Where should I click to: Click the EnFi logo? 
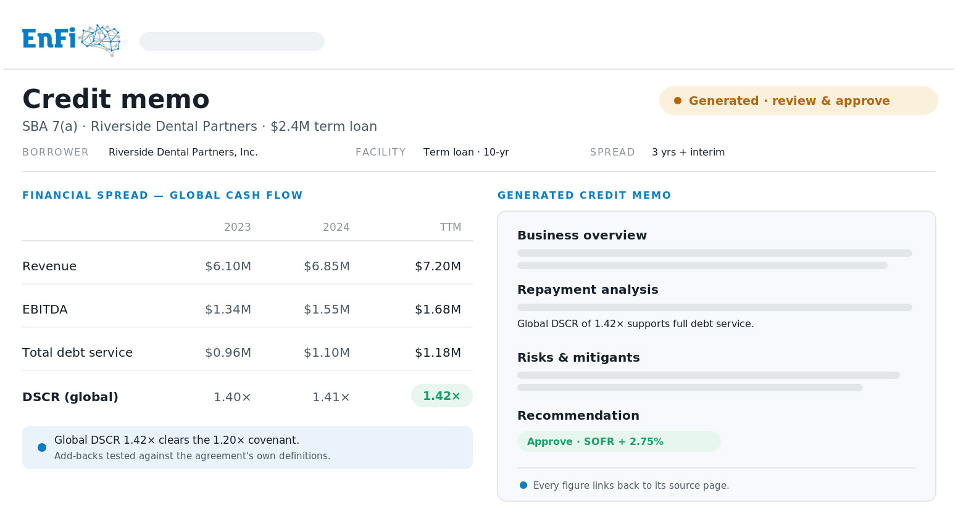[x=71, y=40]
